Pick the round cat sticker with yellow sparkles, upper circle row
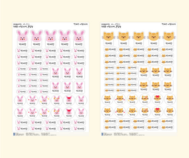The width and height of the screenshot is (189, 158). (132, 99)
